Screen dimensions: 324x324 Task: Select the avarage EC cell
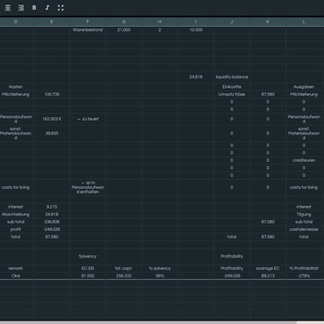pyautogui.click(x=268, y=268)
